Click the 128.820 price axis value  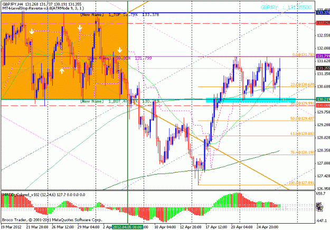(323, 138)
